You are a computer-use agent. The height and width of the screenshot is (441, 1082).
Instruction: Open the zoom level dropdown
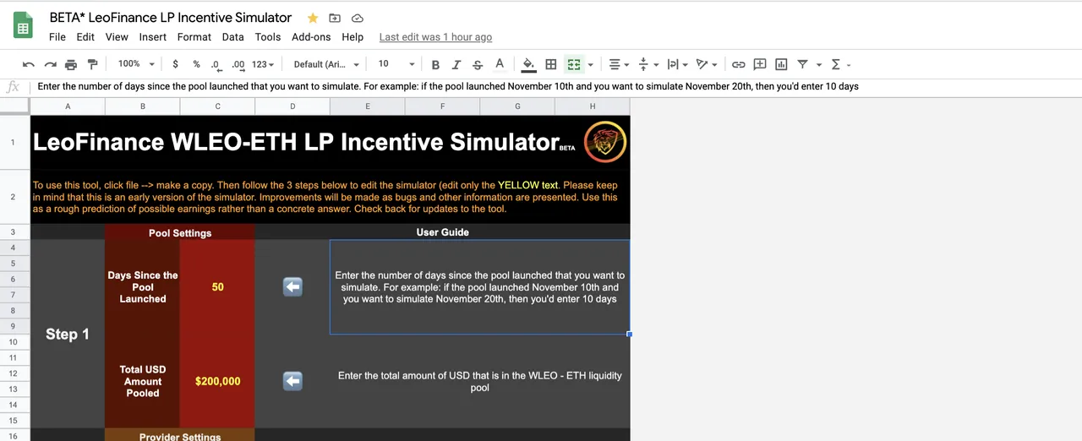point(136,64)
